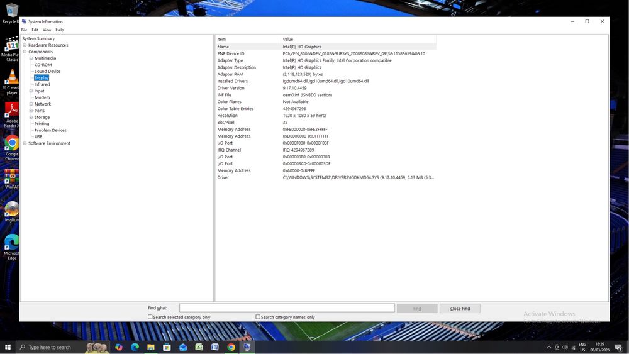Screen dimensions: 629x354
Task: Open Chrome from the taskbar
Action: 231,347
